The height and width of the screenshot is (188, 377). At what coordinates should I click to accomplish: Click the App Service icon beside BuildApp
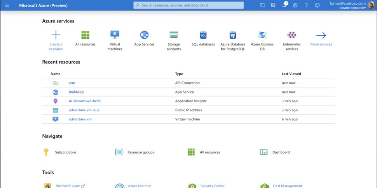click(56, 92)
